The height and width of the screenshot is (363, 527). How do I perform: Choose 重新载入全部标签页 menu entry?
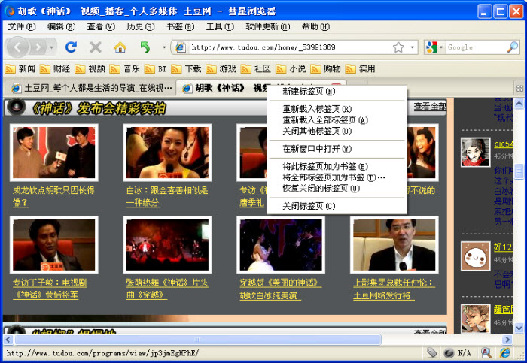point(337,119)
